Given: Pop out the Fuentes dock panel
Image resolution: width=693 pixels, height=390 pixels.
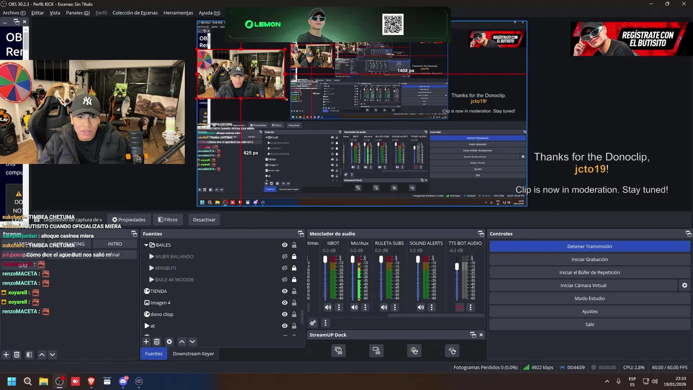Looking at the screenshot, I should click(301, 234).
